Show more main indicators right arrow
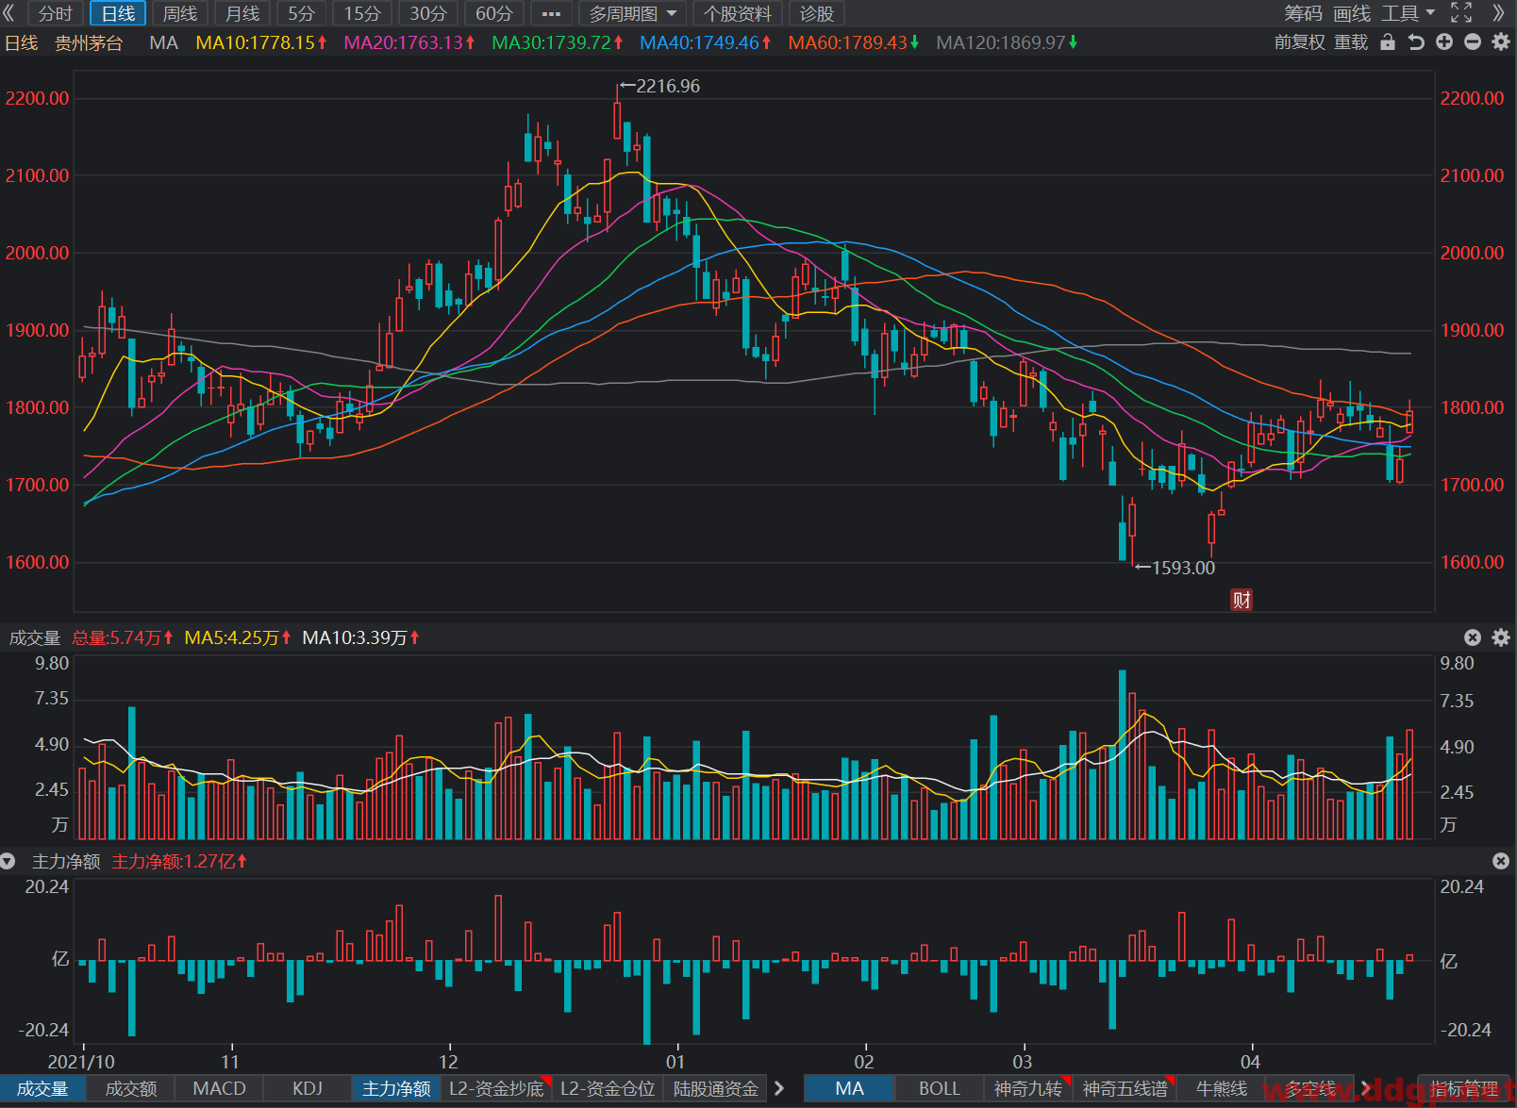 tap(1366, 1089)
